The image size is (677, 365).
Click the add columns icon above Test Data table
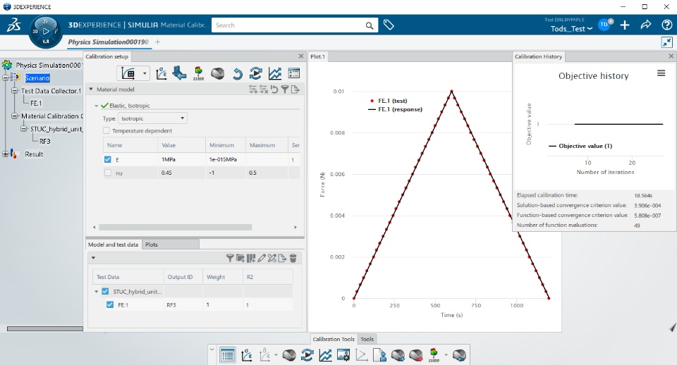(251, 258)
